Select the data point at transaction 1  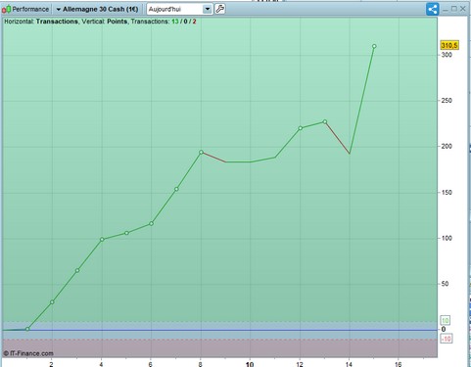[27, 329]
